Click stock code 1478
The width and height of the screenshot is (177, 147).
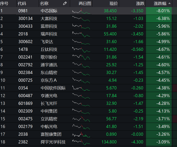tap(23, 49)
